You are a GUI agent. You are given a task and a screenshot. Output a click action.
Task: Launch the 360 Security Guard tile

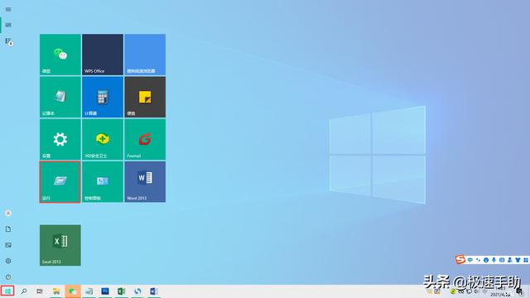pyautogui.click(x=103, y=139)
